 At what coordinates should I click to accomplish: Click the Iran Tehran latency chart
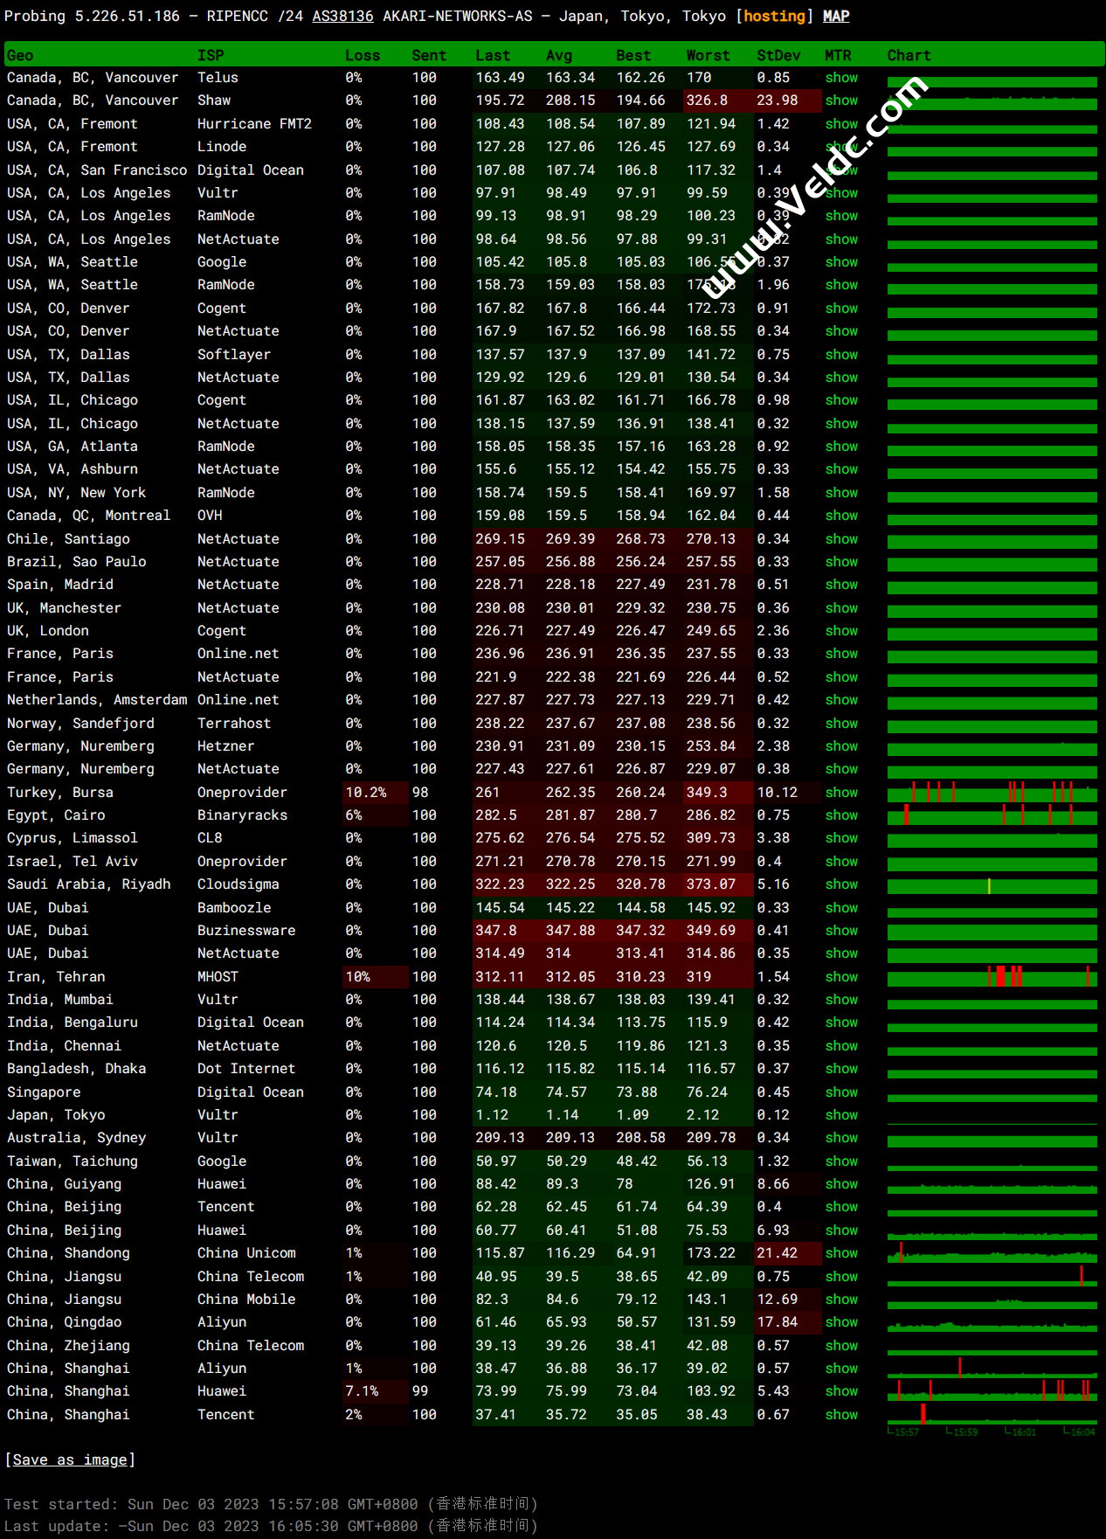(992, 977)
